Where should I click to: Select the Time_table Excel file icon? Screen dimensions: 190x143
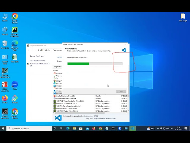[15, 58]
